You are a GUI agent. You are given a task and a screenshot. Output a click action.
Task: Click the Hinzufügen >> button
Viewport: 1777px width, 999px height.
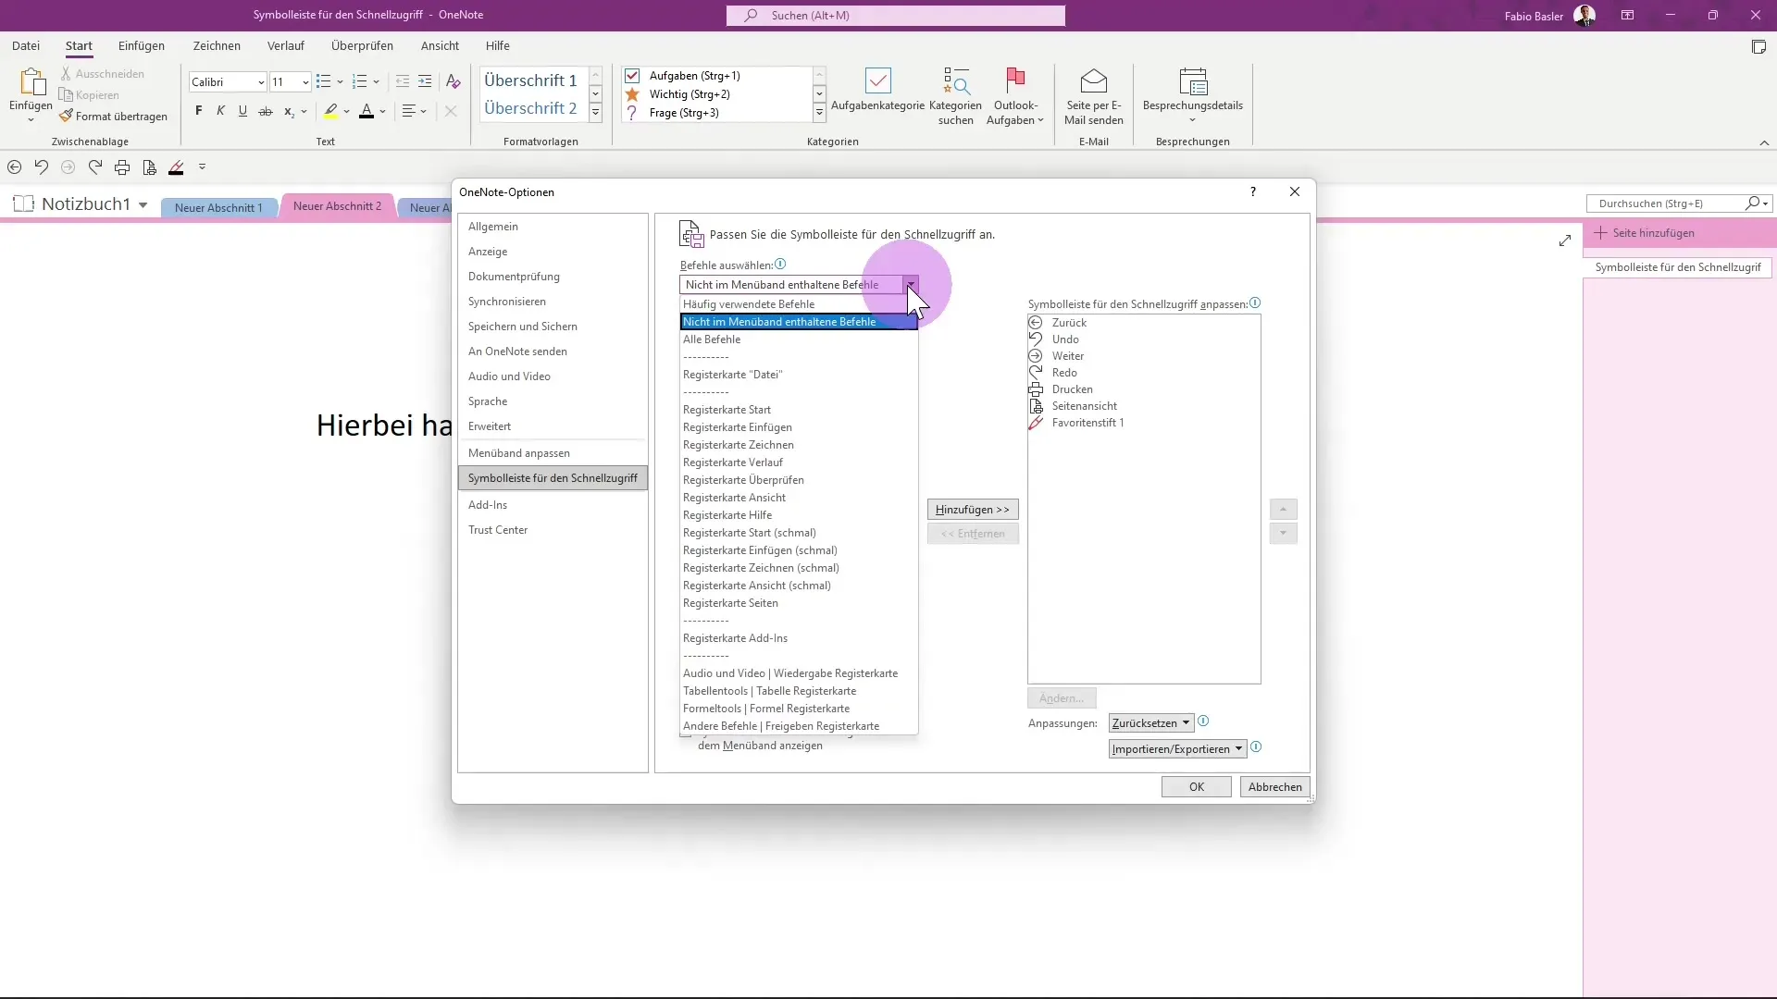[973, 510]
